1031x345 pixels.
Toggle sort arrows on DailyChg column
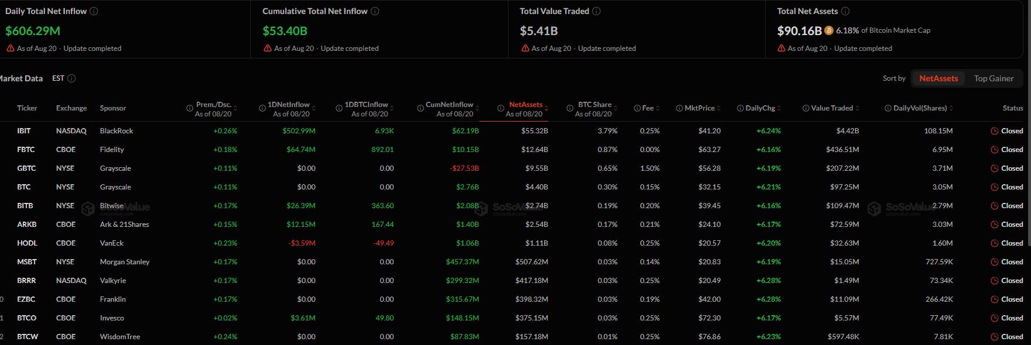[779, 109]
